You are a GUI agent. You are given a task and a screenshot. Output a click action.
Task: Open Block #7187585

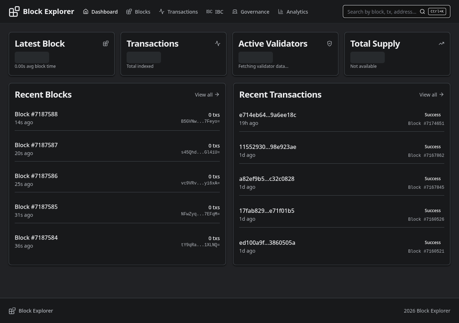click(36, 207)
